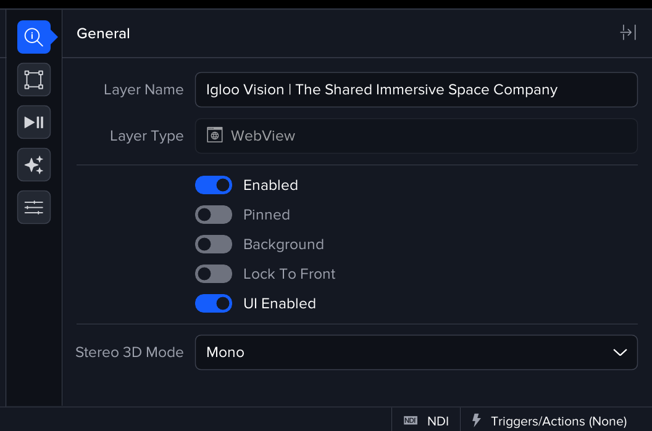
Task: Enable the Lock To Front toggle
Action: click(214, 274)
